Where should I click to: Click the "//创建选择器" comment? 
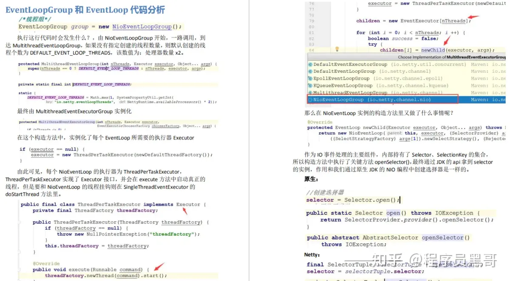pos(325,192)
